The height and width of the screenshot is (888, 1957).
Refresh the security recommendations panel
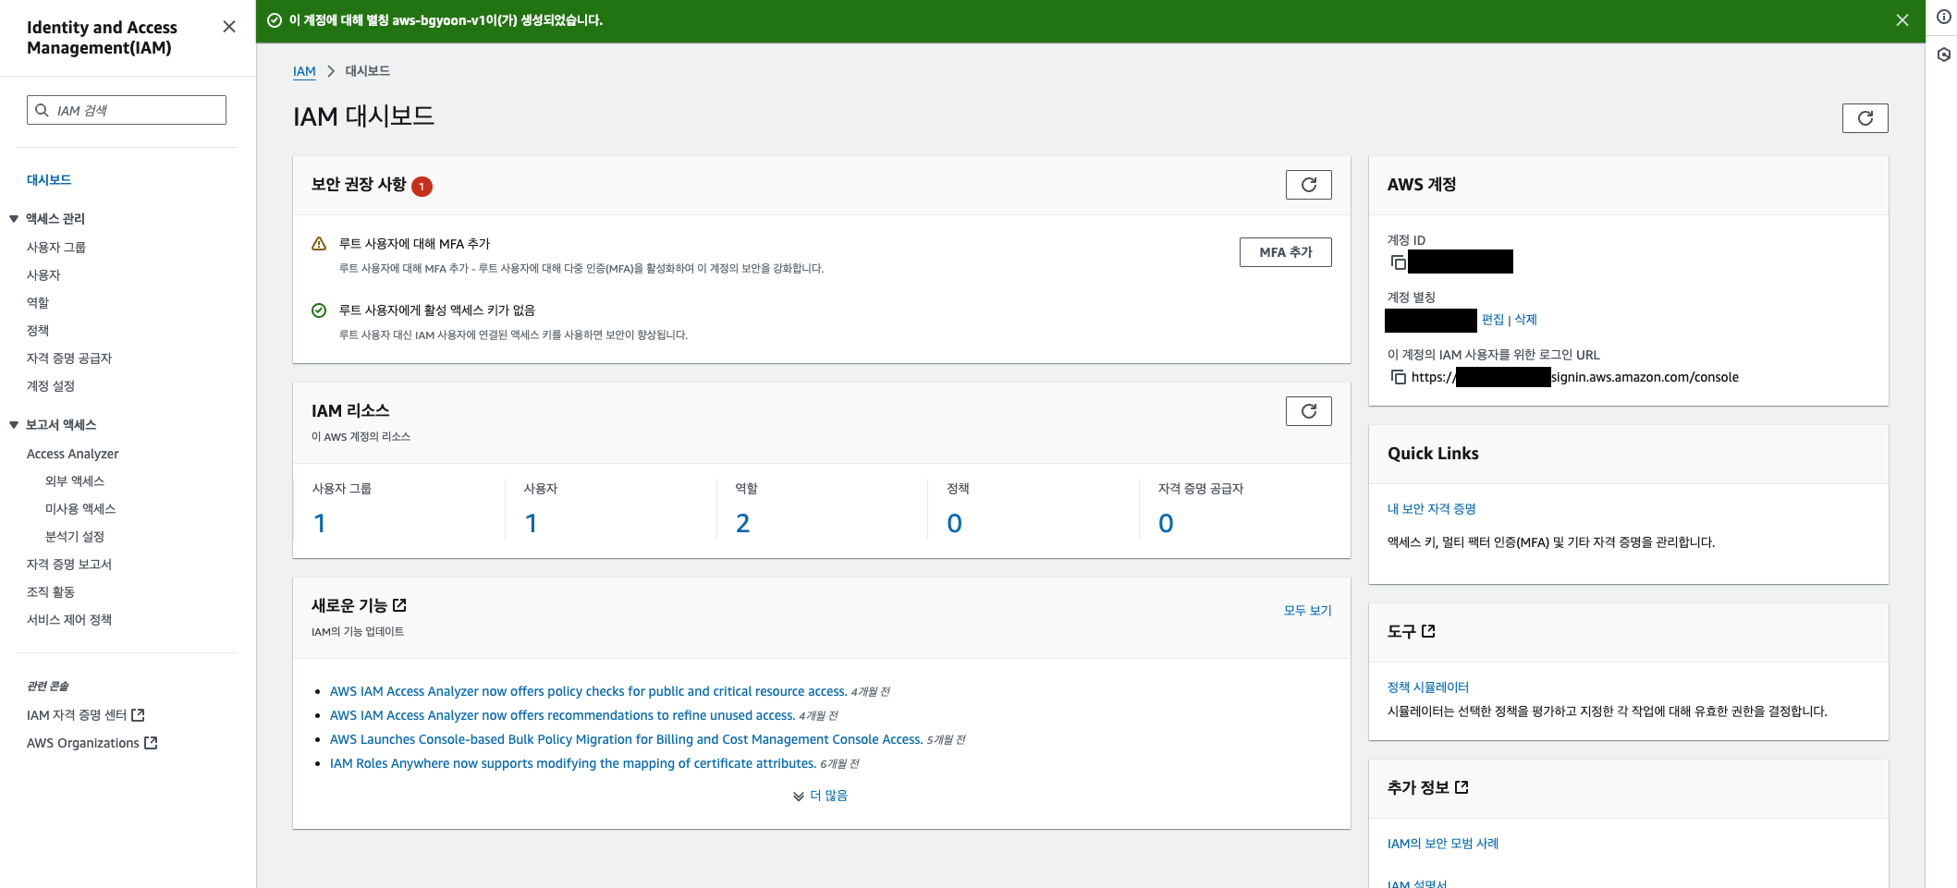(x=1308, y=185)
